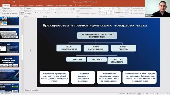This screenshot has width=170, height=95.
Task: Click Align Text (Выровнять текст)
Action: coord(84,11)
